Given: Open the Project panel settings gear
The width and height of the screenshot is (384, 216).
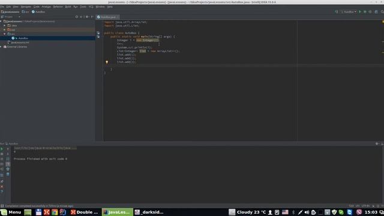Looking at the screenshot, I should click(x=87, y=17).
